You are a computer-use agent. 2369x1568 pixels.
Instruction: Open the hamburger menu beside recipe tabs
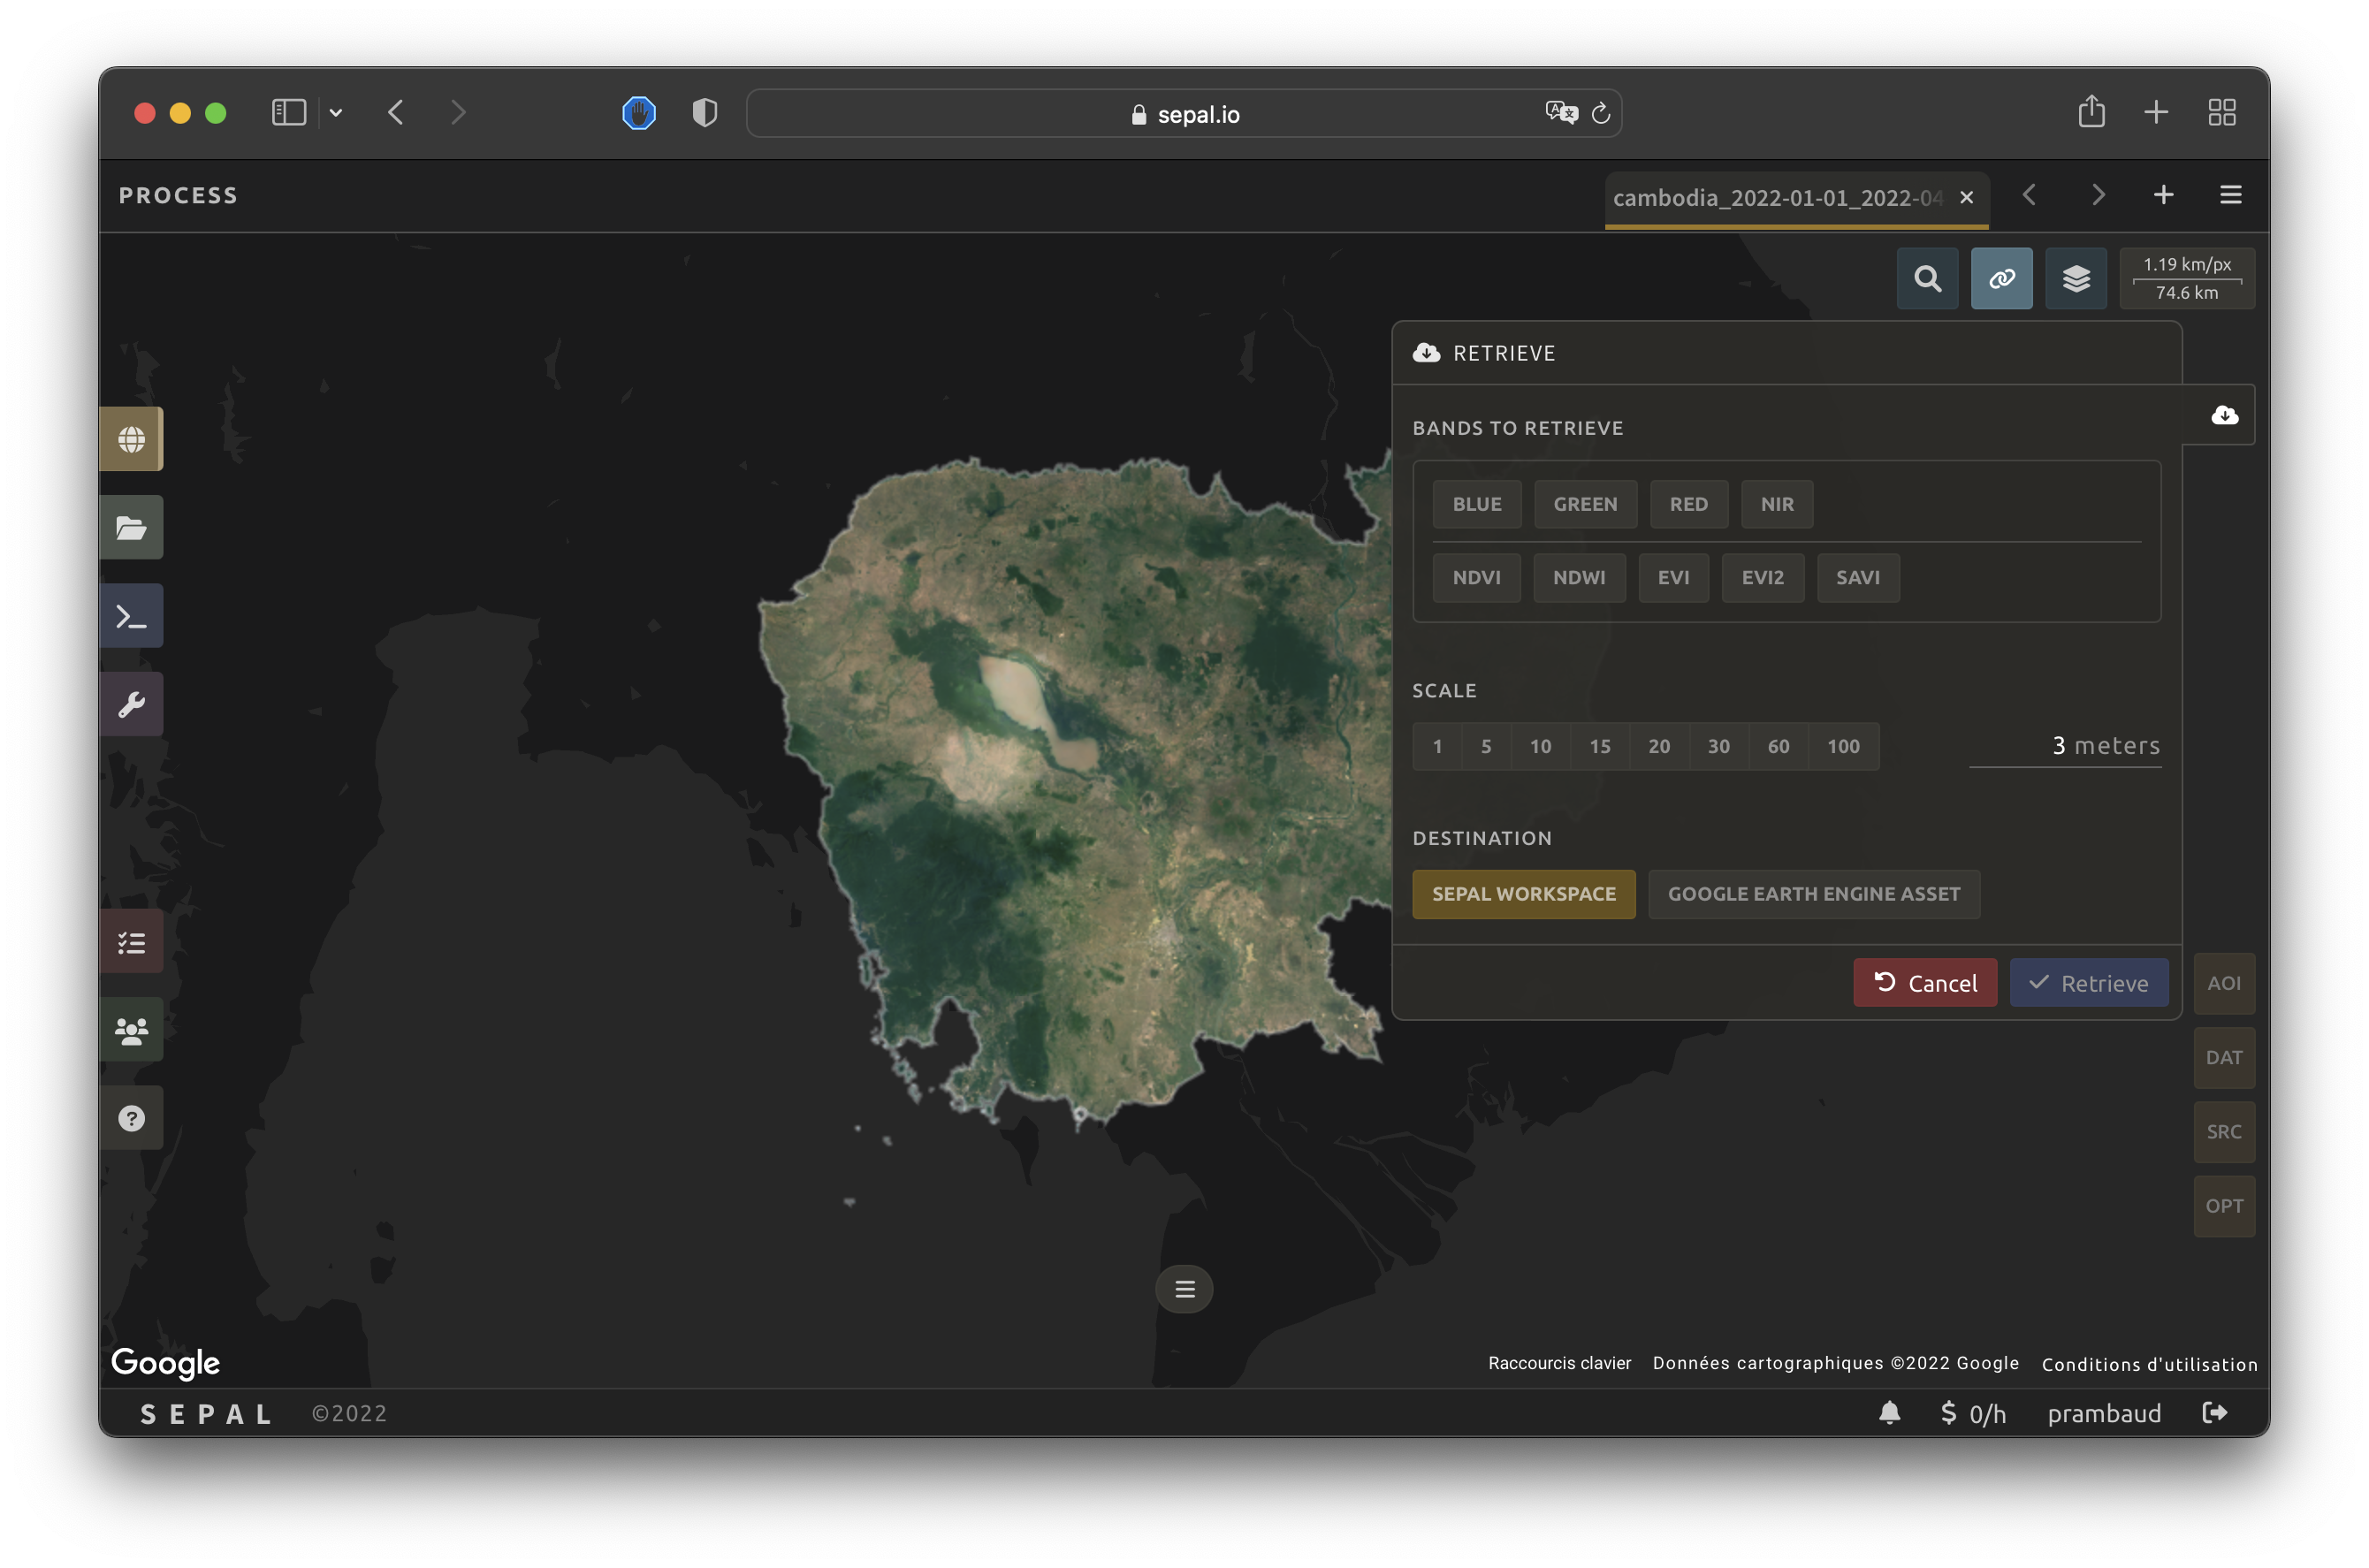[2230, 195]
